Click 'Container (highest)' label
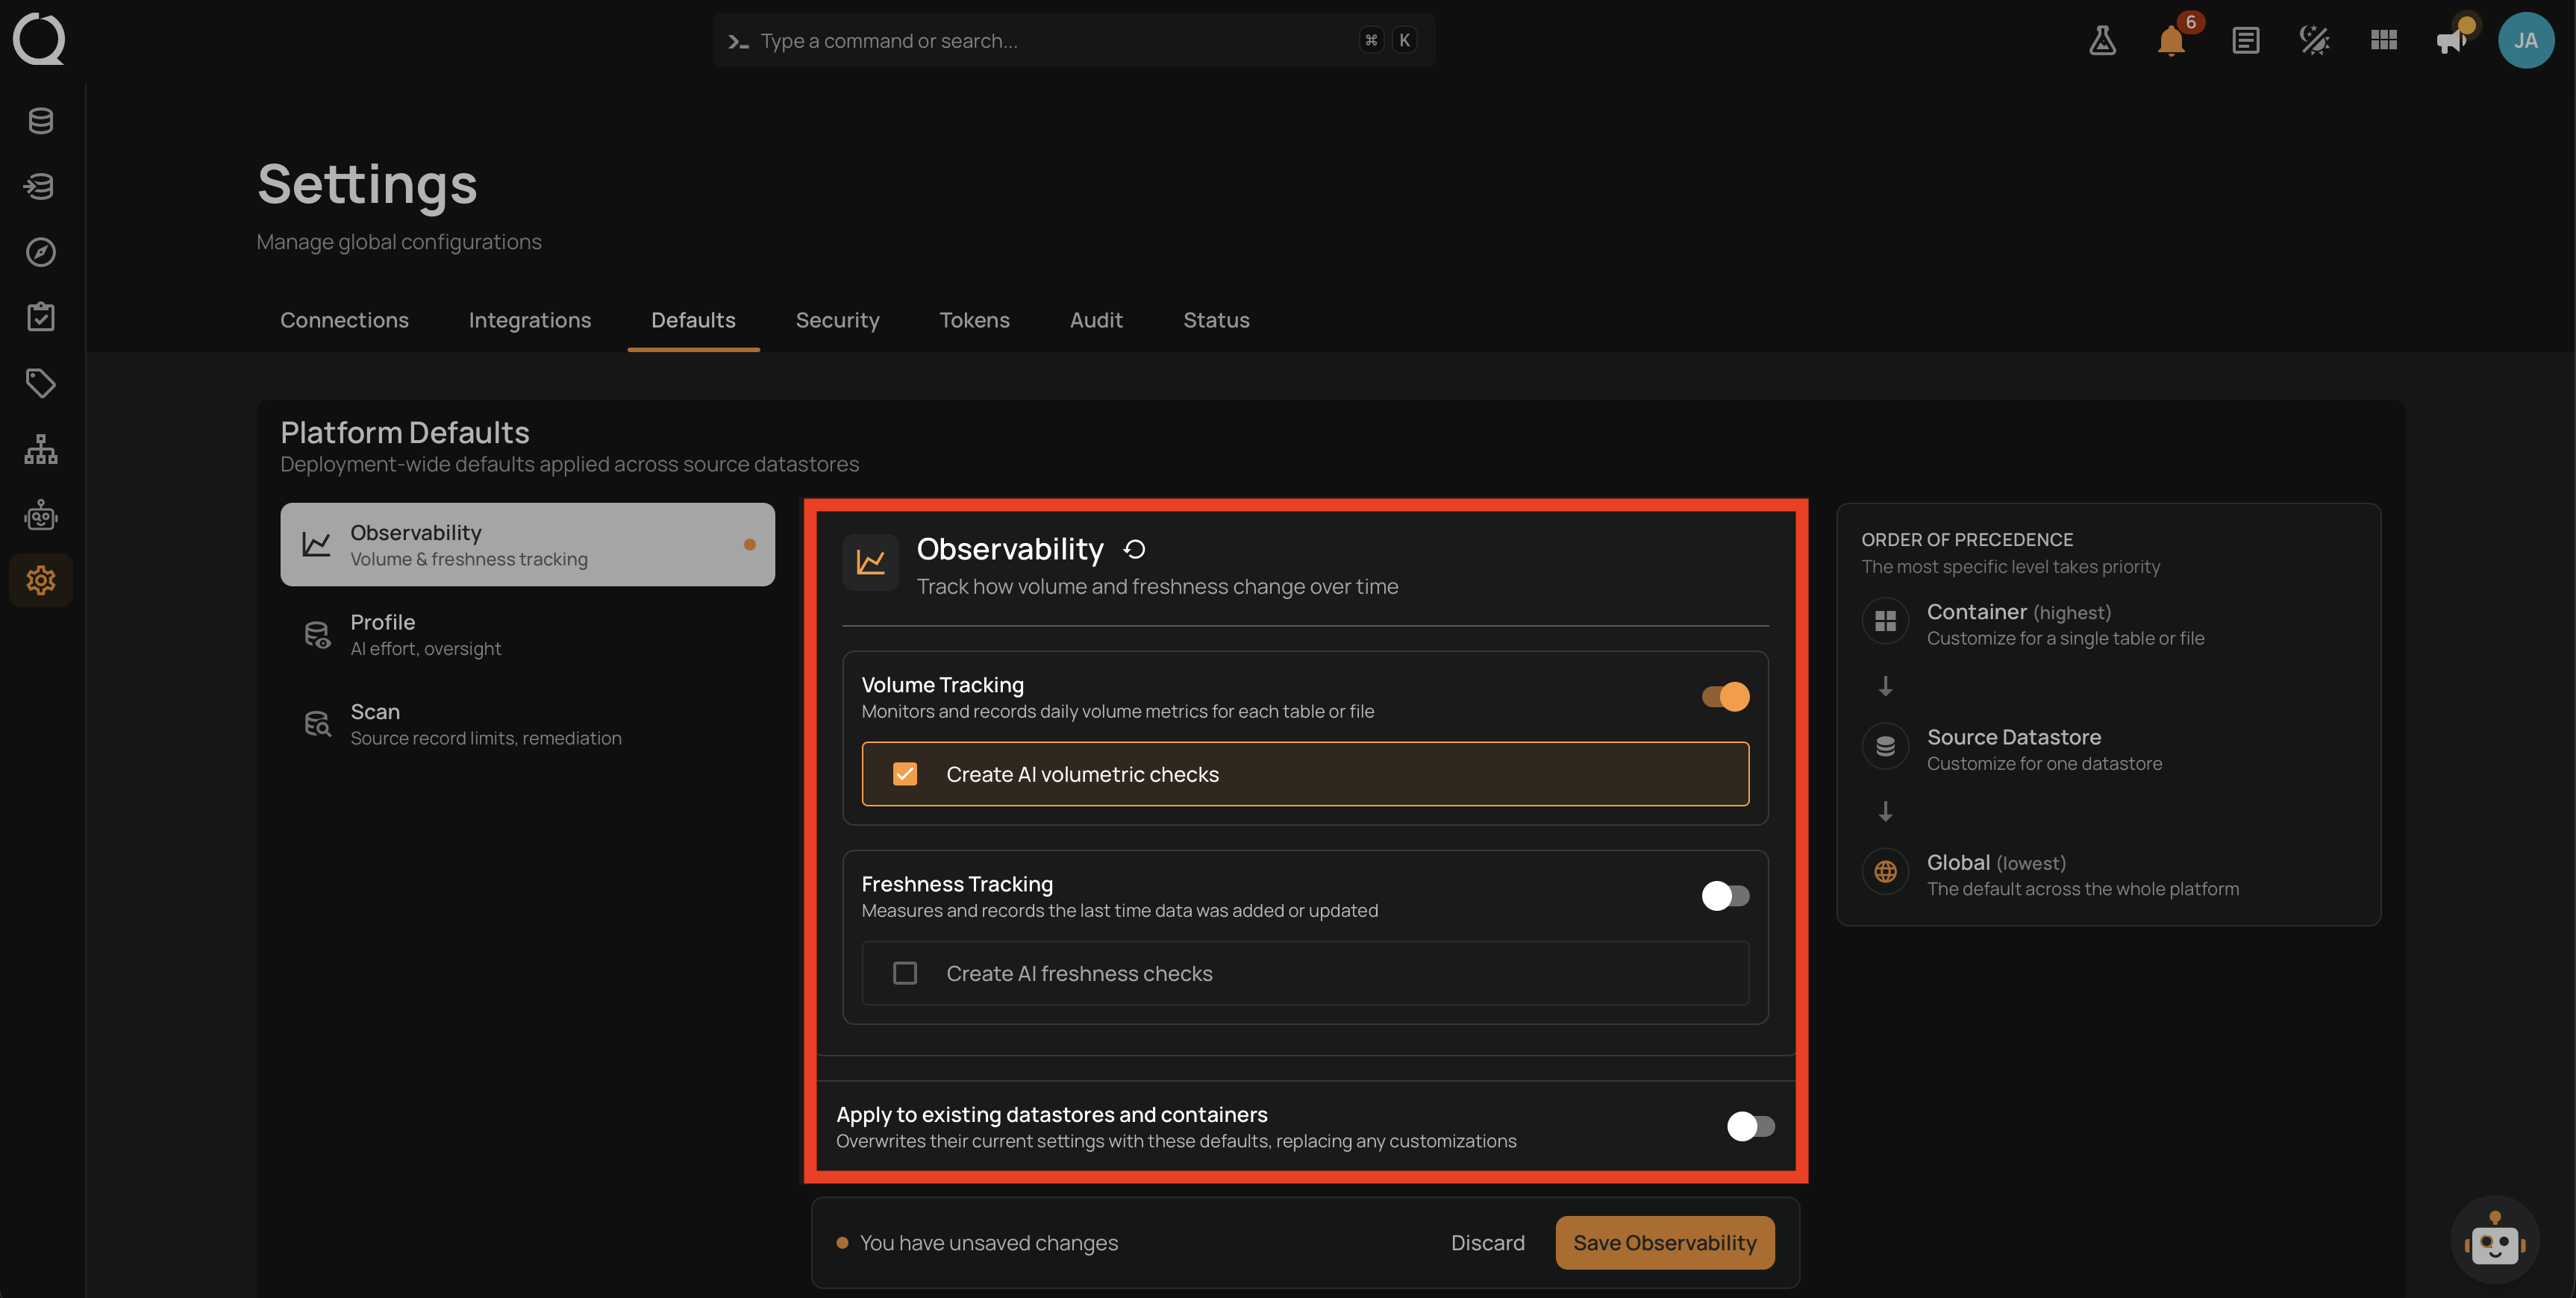Viewport: 2576px width, 1298px height. click(x=2019, y=612)
